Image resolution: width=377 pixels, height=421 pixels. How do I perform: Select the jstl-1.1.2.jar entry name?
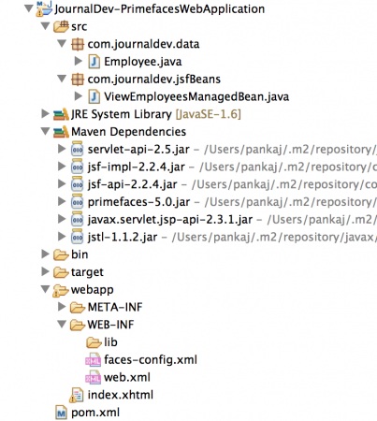coord(123,238)
